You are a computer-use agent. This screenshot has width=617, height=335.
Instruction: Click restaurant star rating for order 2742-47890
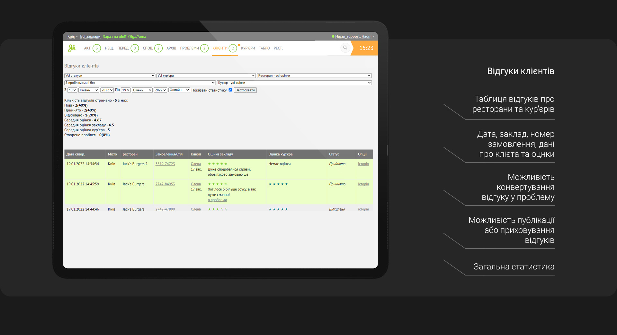[x=218, y=209]
